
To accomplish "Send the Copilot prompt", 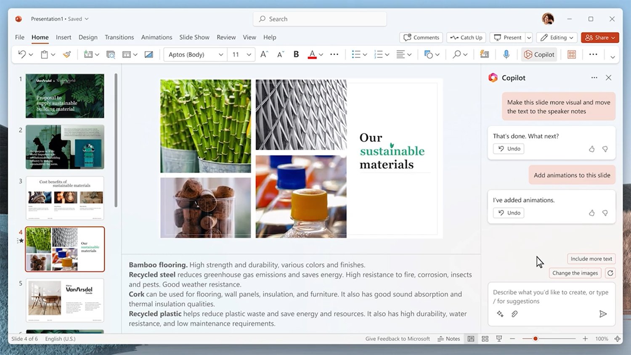I will (603, 314).
